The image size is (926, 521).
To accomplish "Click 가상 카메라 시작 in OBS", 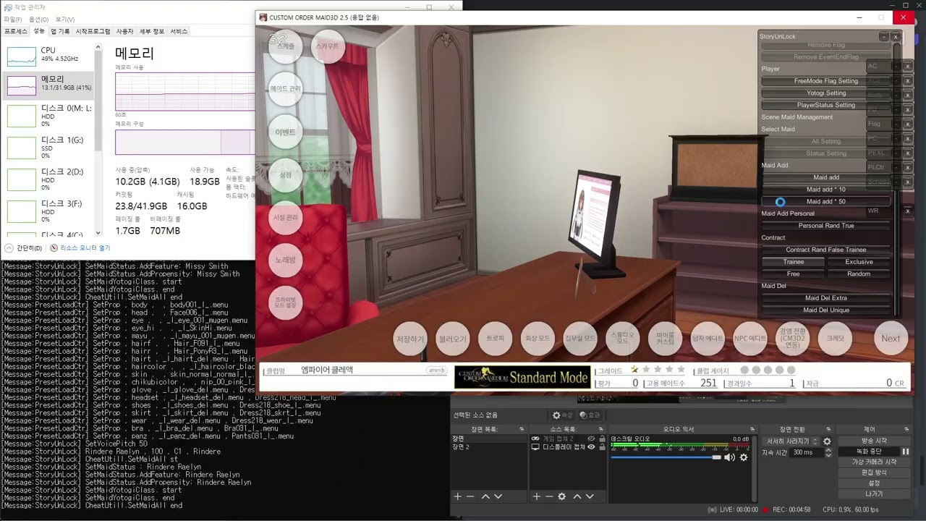I will 874,462.
